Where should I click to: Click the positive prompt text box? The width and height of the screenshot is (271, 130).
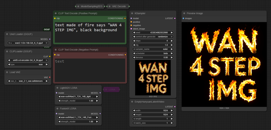coord(90,32)
